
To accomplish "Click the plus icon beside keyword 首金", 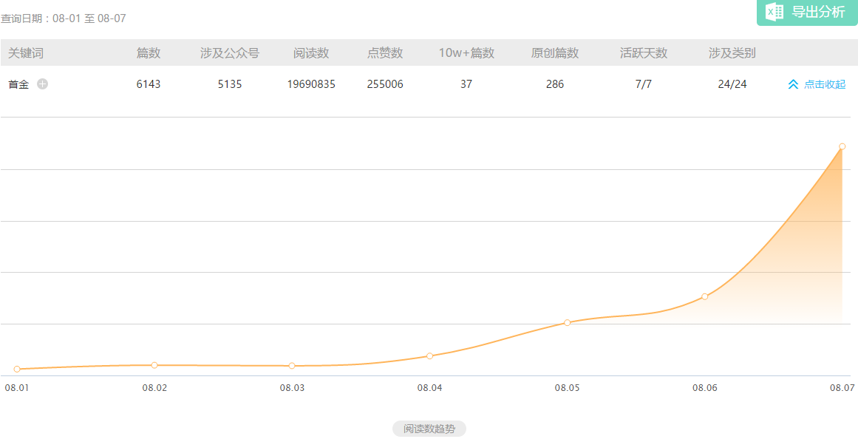I will tap(43, 84).
